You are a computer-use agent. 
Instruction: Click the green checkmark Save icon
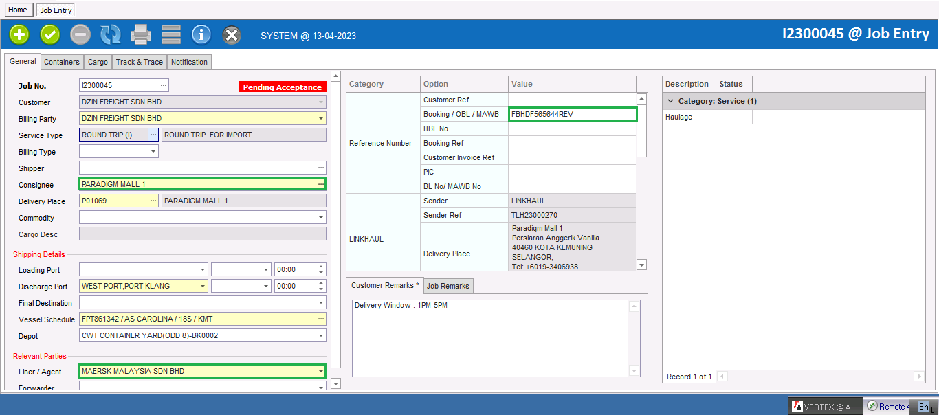click(50, 34)
